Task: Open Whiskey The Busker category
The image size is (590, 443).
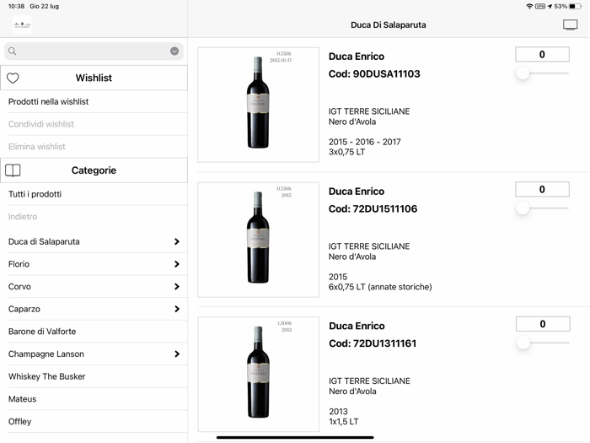Action: pos(47,376)
